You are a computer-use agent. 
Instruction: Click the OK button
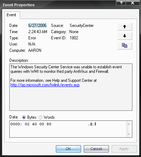tap(68, 149)
